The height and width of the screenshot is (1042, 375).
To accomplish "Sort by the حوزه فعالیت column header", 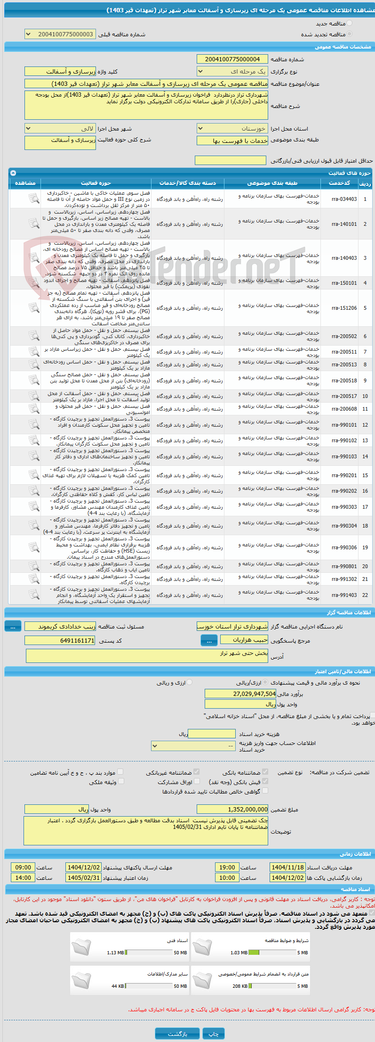I will (x=96, y=183).
